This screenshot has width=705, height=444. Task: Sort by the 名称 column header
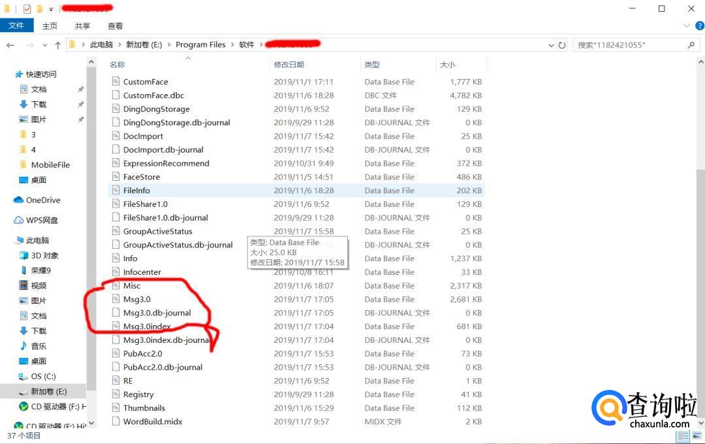(x=117, y=65)
